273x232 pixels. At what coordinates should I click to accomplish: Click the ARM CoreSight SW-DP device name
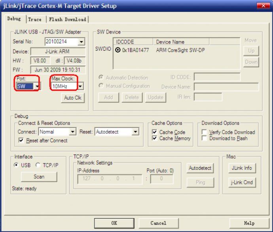pyautogui.click(x=180, y=50)
